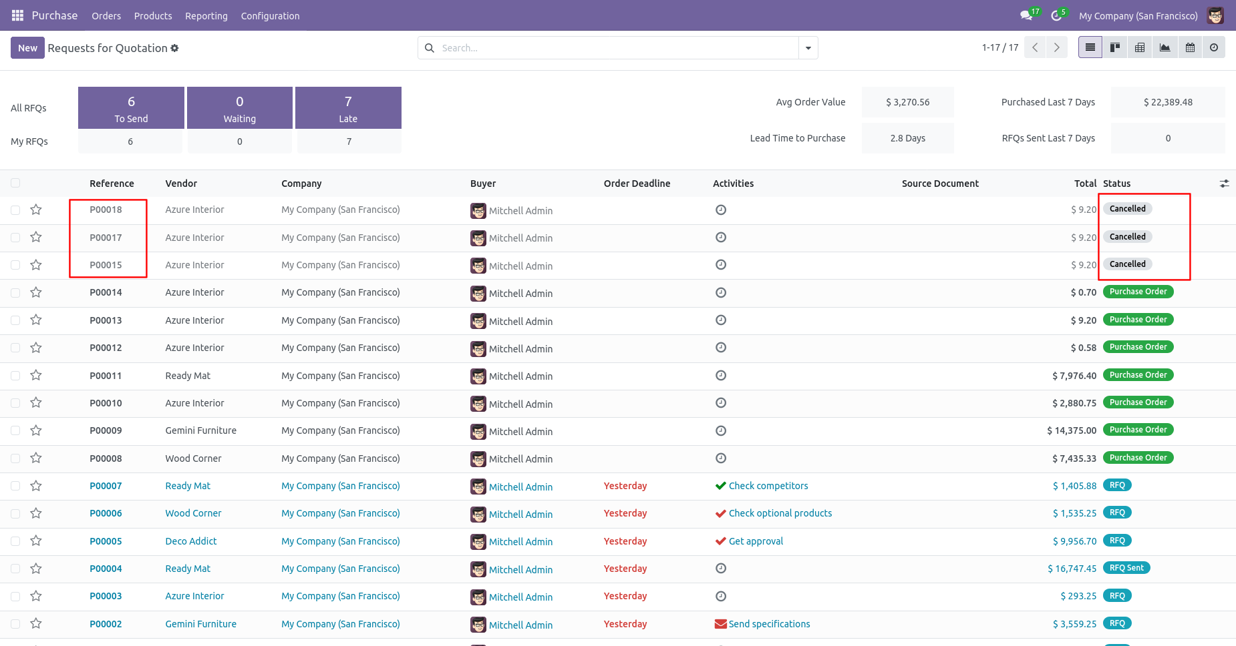Open the Reporting menu
The width and height of the screenshot is (1236, 646).
coord(206,16)
